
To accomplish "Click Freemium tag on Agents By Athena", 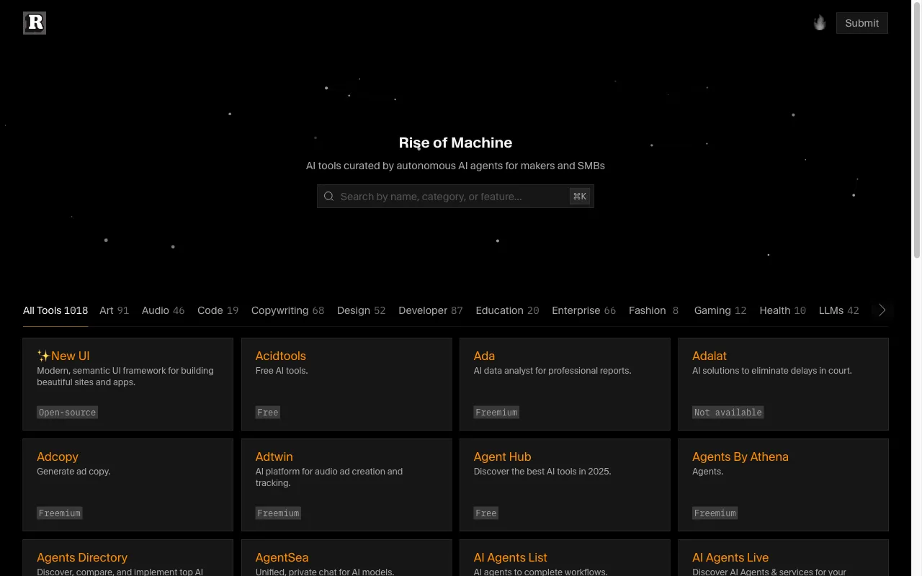I will pyautogui.click(x=715, y=513).
